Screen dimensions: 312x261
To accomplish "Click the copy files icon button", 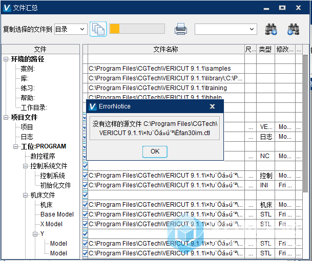I will point(98,29).
